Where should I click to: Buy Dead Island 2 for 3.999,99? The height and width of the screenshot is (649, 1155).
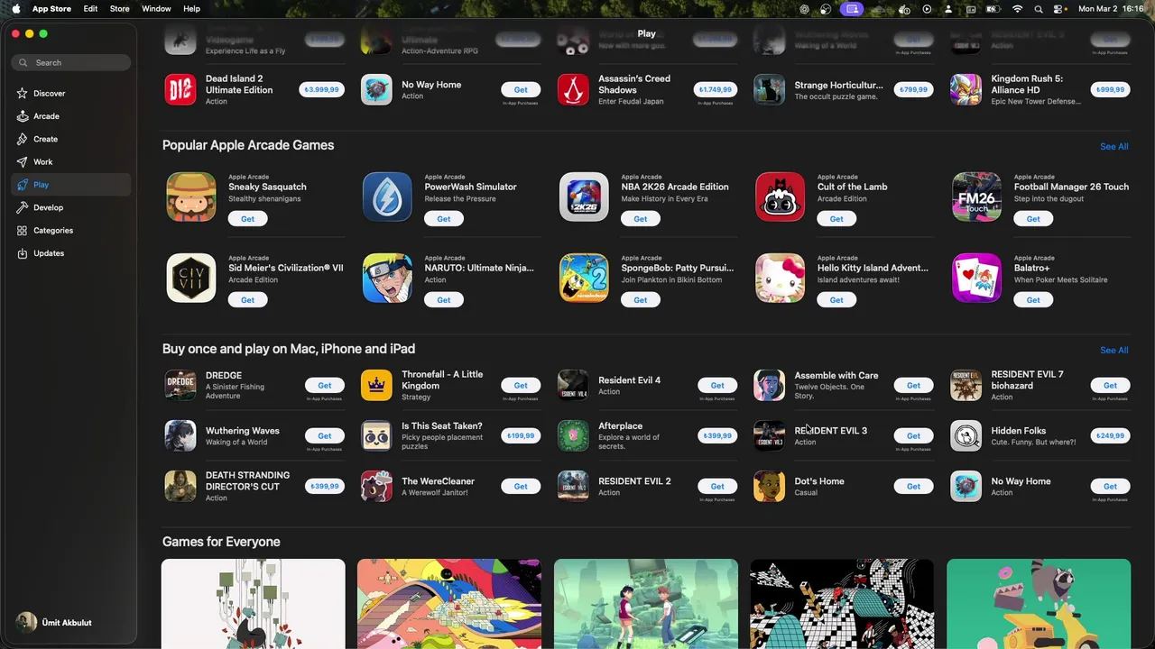tap(322, 89)
